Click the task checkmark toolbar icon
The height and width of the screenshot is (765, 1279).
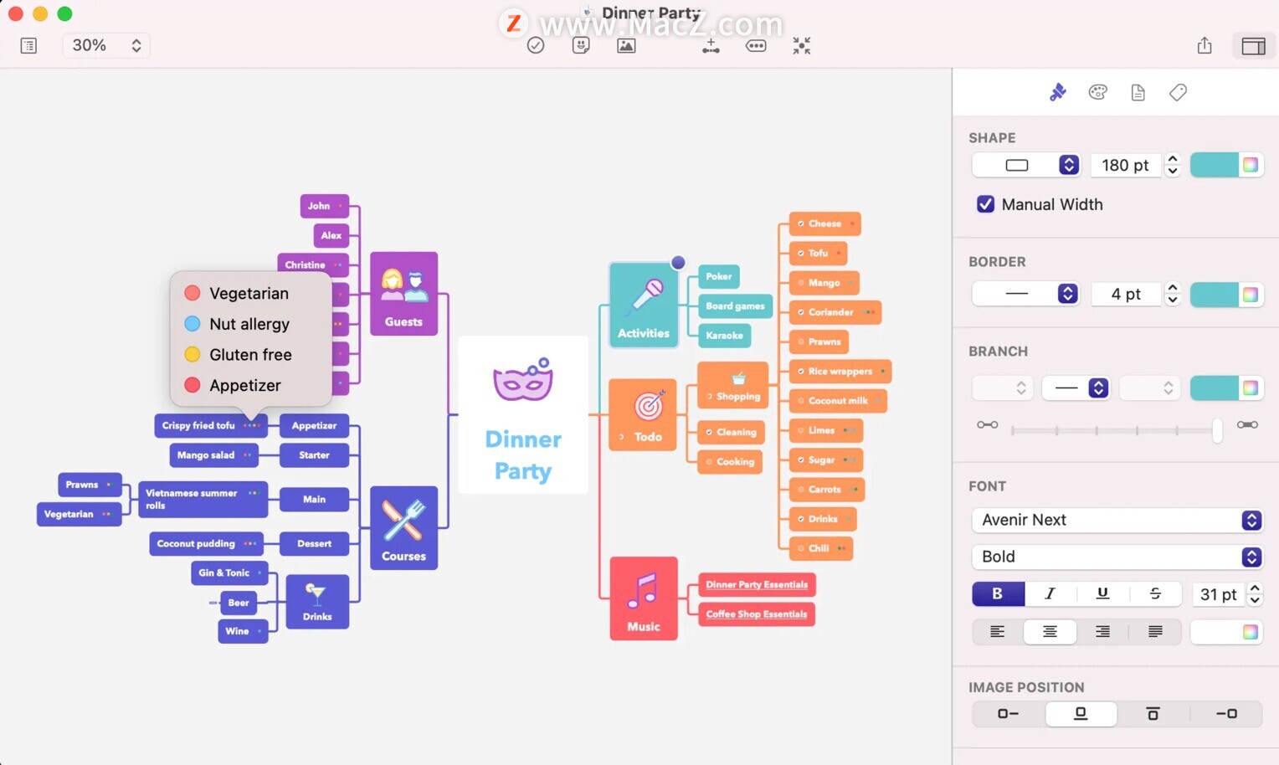pos(536,45)
